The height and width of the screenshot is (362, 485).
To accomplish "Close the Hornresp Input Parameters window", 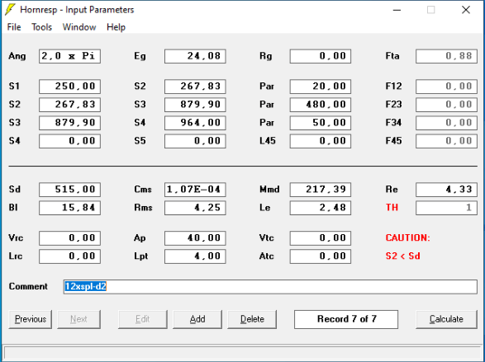I will click(x=466, y=10).
